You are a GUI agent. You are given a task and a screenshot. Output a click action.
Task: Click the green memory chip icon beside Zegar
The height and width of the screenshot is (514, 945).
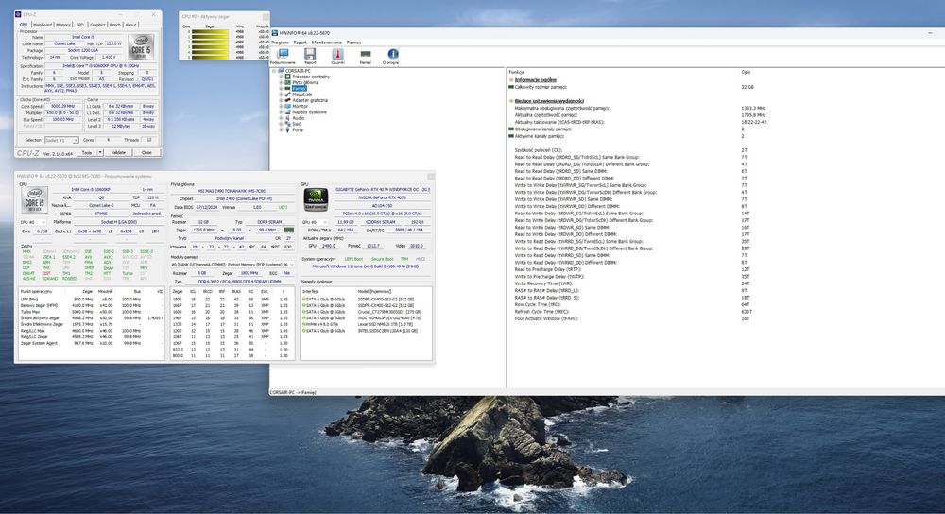pos(289,230)
